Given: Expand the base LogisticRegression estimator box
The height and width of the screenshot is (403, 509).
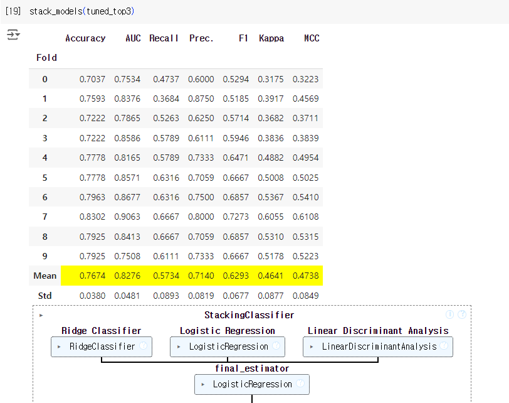Looking at the screenshot, I should click(228, 347).
